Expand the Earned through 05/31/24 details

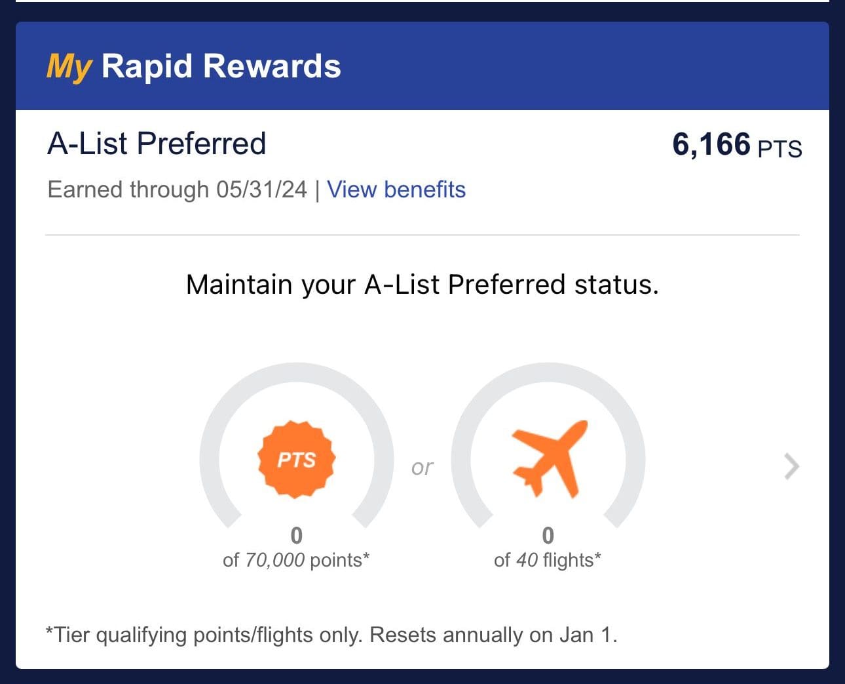[178, 190]
